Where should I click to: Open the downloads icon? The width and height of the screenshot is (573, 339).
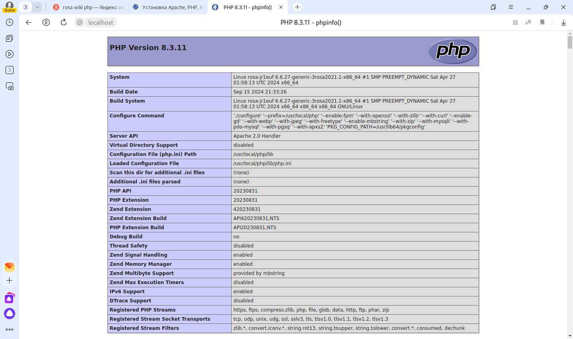563,23
